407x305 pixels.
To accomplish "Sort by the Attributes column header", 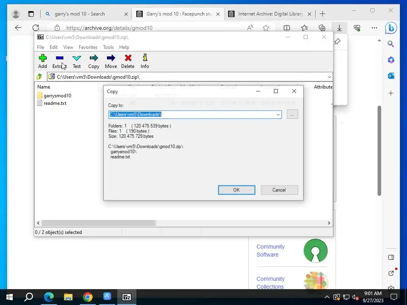I will point(323,87).
